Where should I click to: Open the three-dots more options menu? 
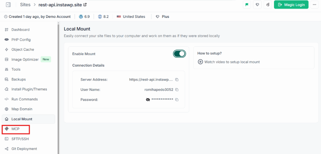click(x=314, y=5)
